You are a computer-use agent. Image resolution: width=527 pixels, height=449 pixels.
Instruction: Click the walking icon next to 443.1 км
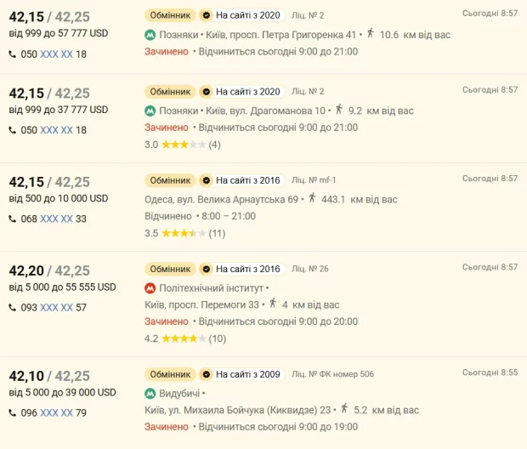pos(312,198)
